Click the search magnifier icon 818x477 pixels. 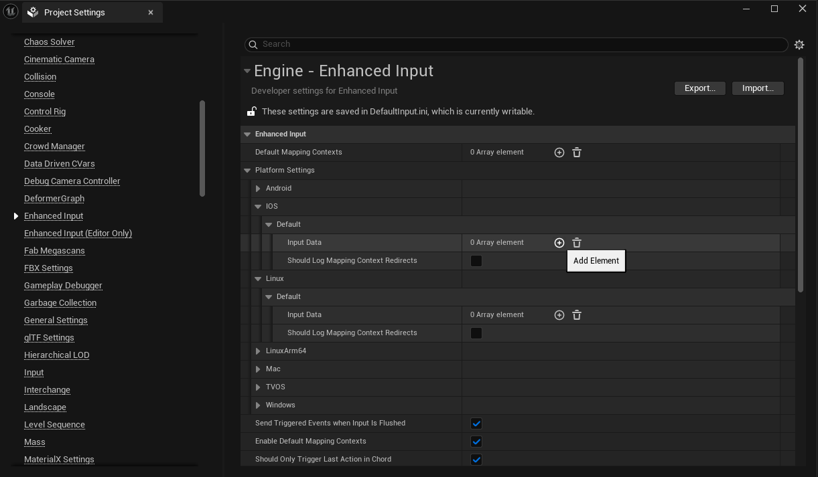tap(253, 44)
